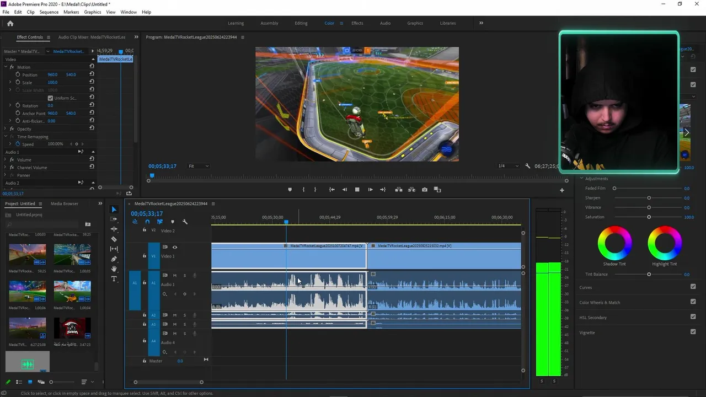Toggle nest sequence insert mode icon
706x397 pixels.
135,222
